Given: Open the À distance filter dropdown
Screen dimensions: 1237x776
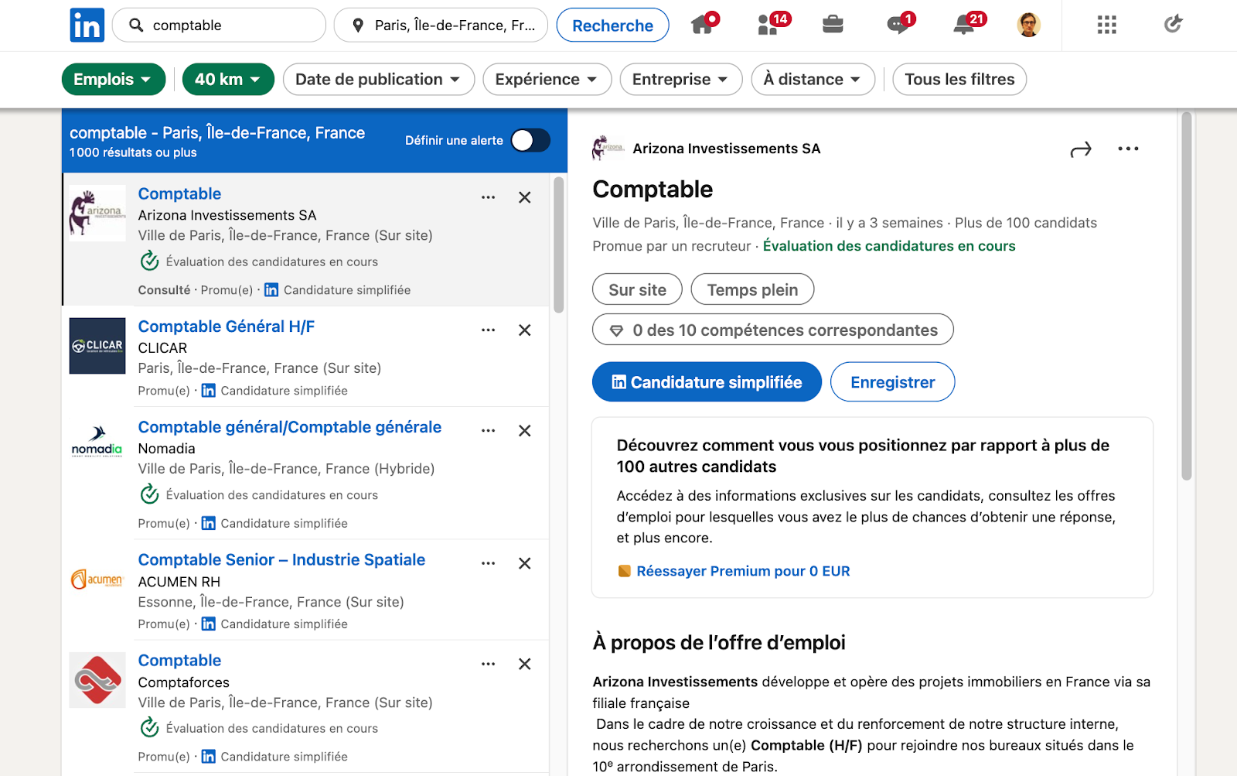Looking at the screenshot, I should coord(813,79).
